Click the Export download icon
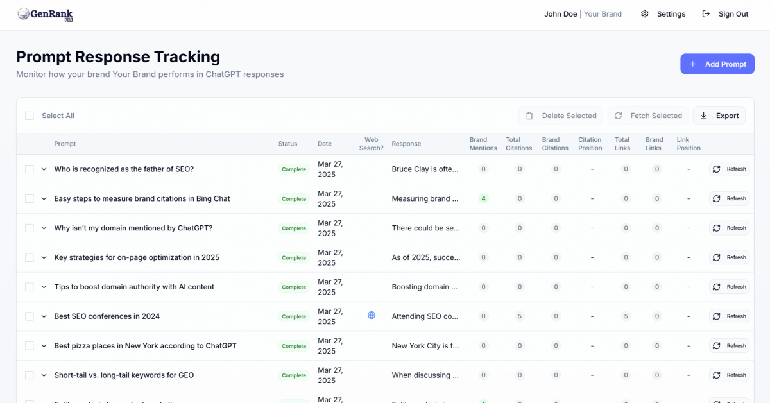770x403 pixels. [704, 116]
